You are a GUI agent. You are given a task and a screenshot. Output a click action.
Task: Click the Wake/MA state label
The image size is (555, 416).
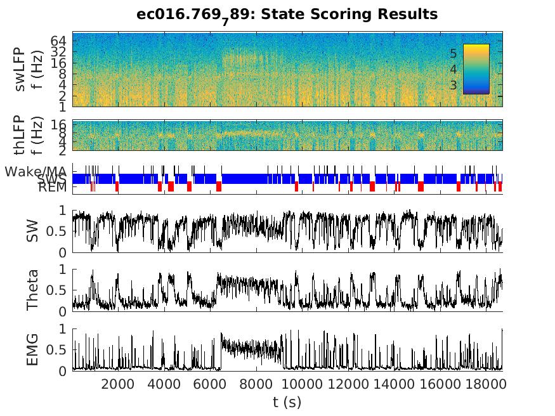(36, 171)
